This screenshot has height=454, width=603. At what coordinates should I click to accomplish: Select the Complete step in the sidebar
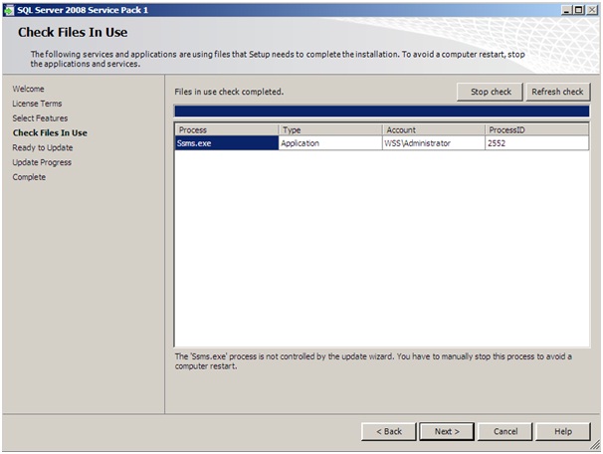29,177
